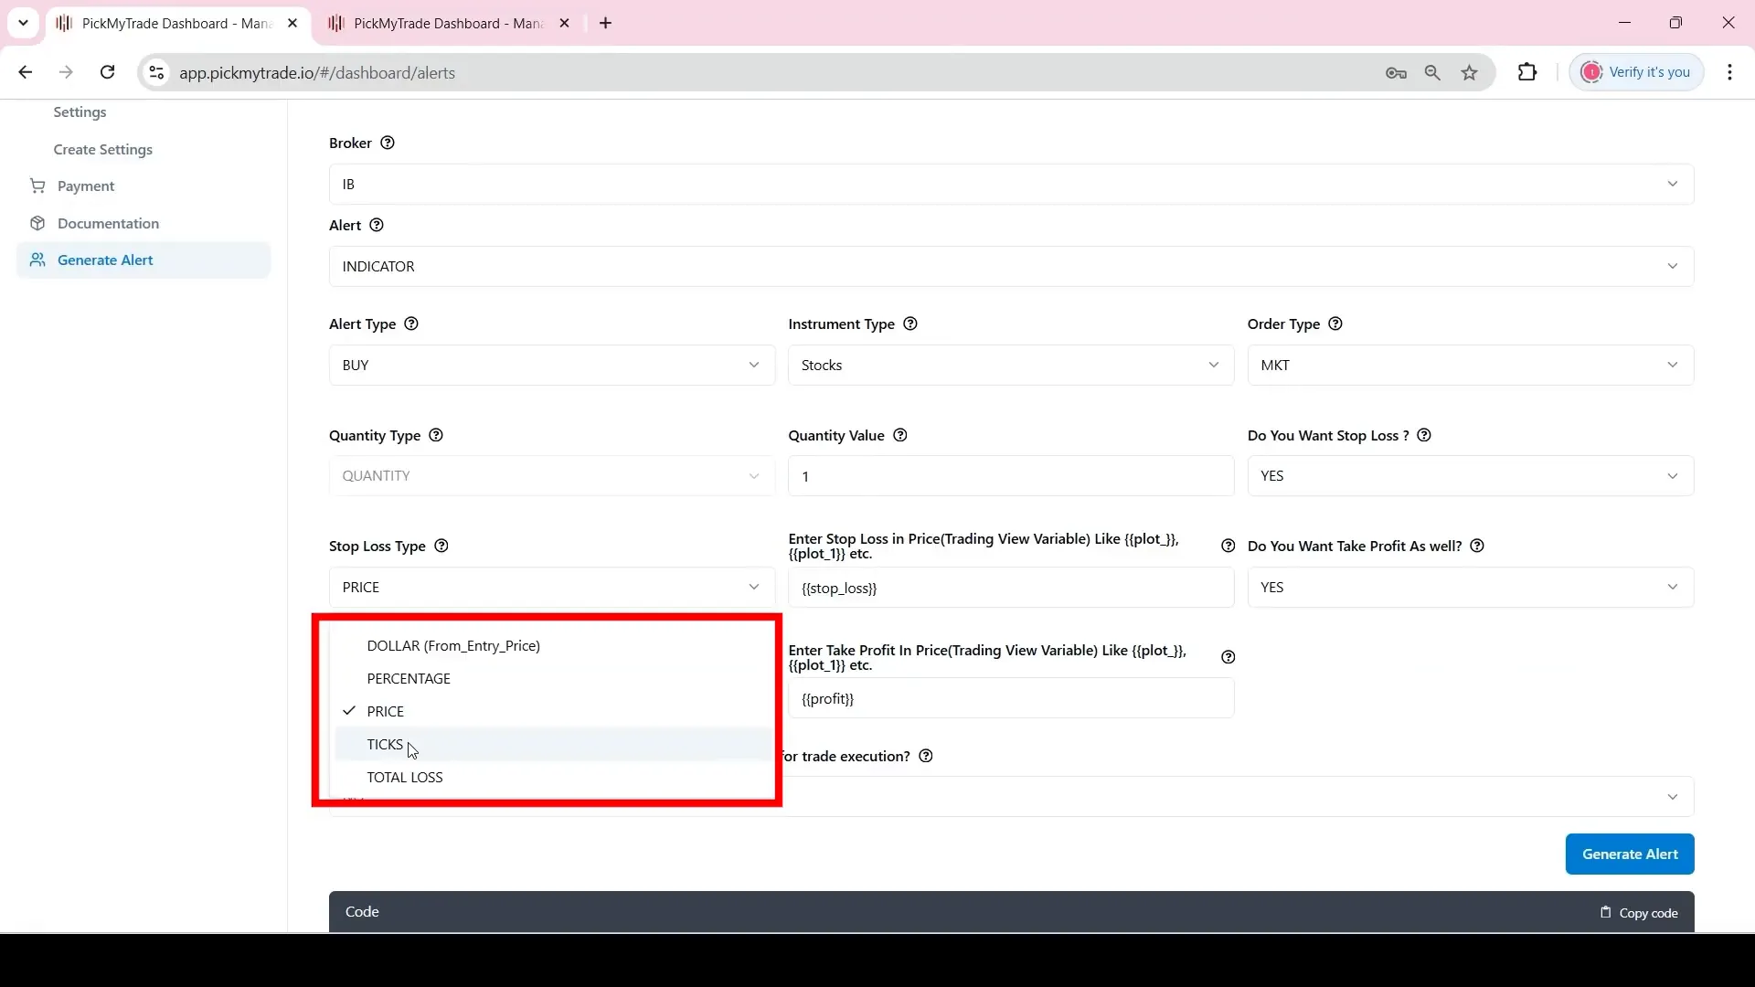Open the Order Type MKT dropdown

(x=1470, y=366)
